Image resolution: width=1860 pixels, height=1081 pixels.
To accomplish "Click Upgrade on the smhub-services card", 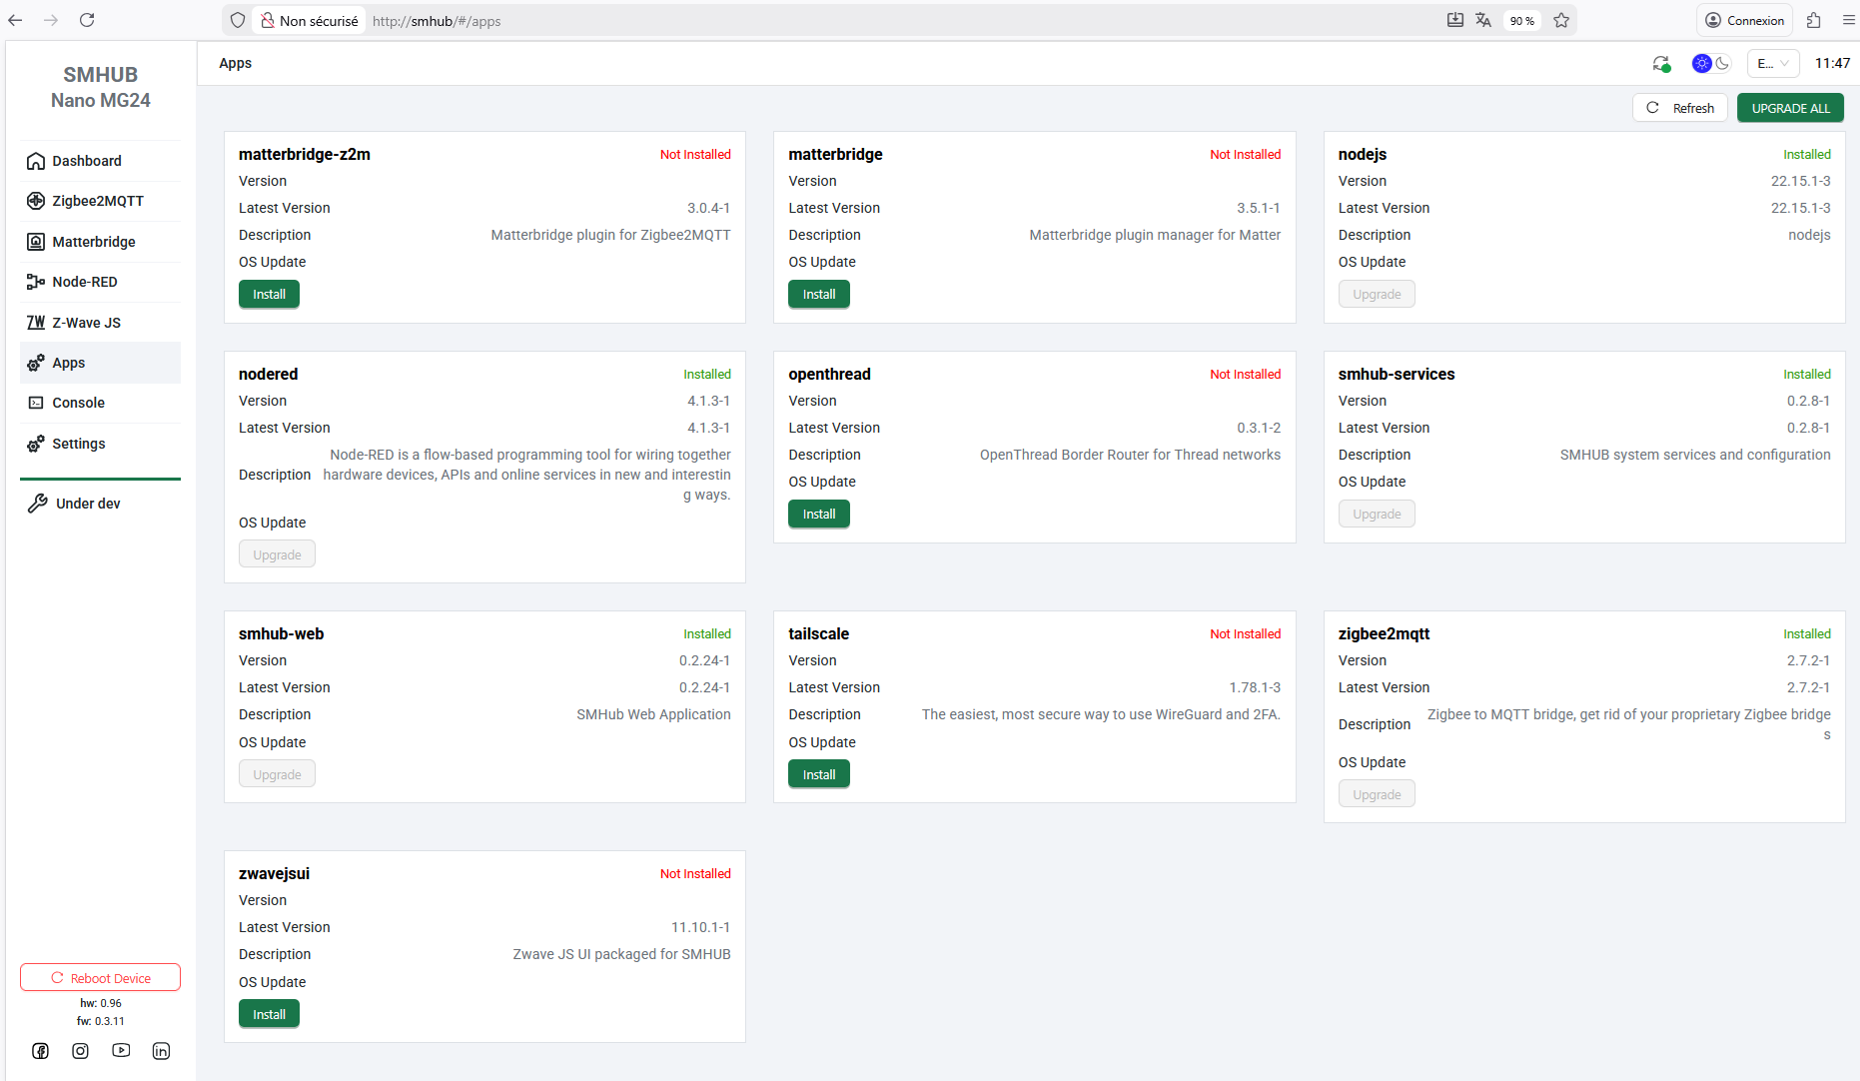I will tap(1377, 515).
